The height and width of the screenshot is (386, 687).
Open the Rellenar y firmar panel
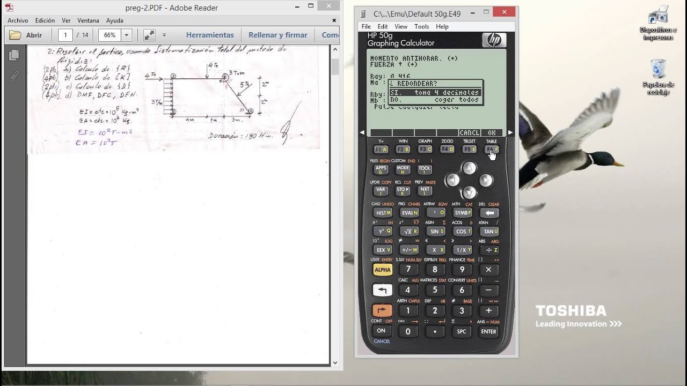(x=277, y=35)
